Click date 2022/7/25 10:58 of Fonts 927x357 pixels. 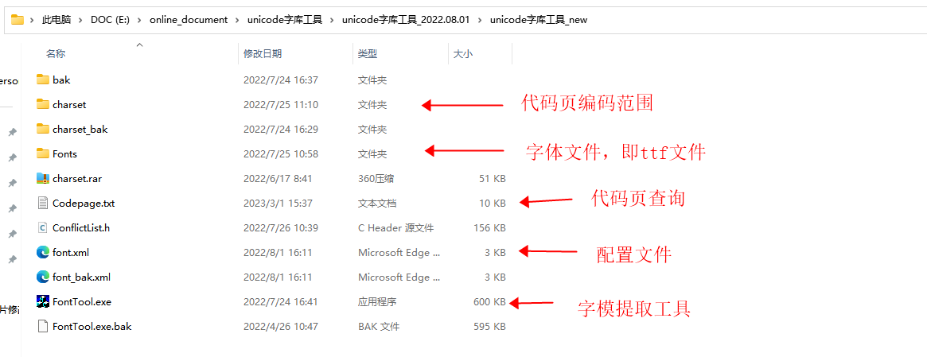point(281,153)
